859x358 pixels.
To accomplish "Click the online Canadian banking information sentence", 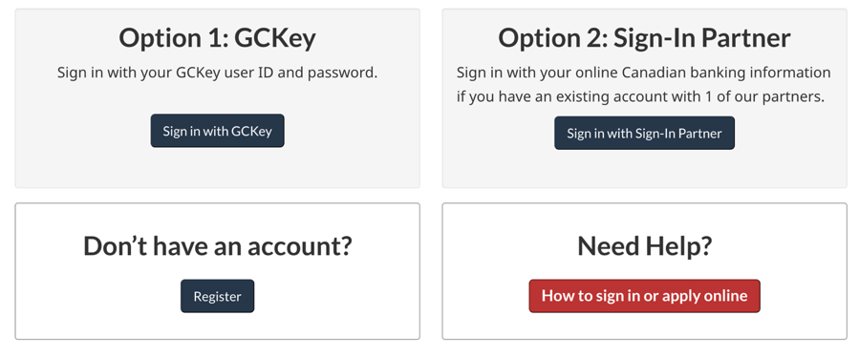I will (644, 73).
